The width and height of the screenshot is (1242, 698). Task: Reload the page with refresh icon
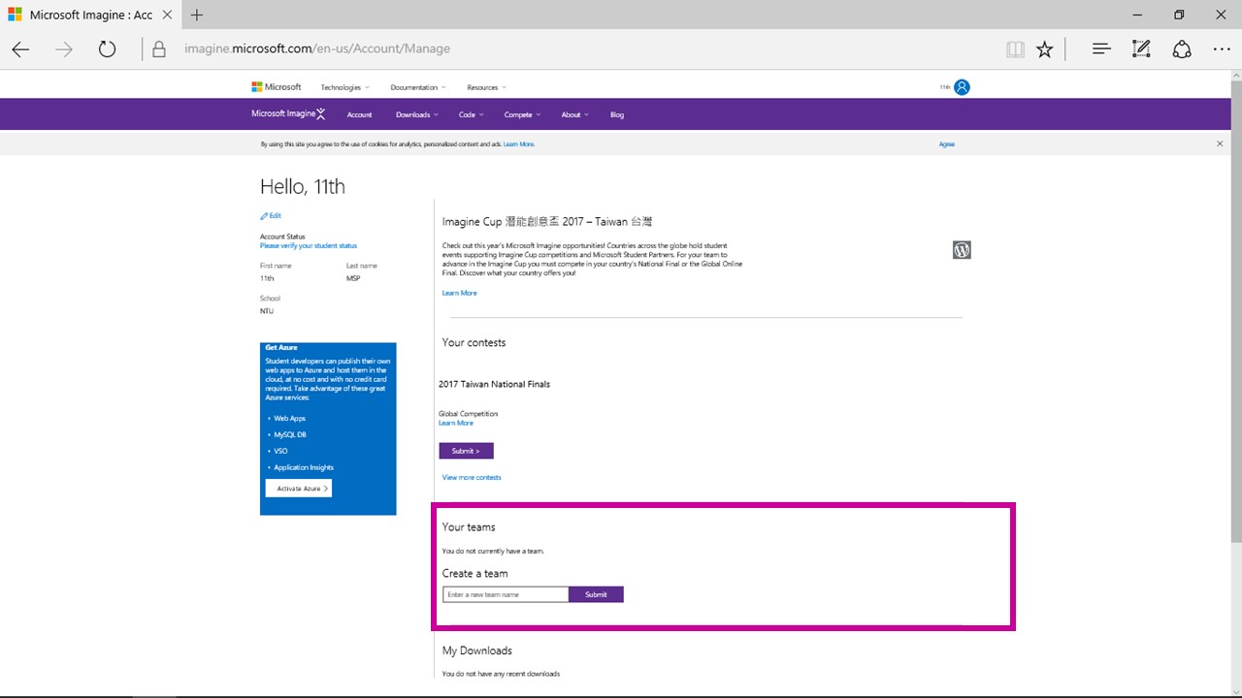pyautogui.click(x=107, y=49)
